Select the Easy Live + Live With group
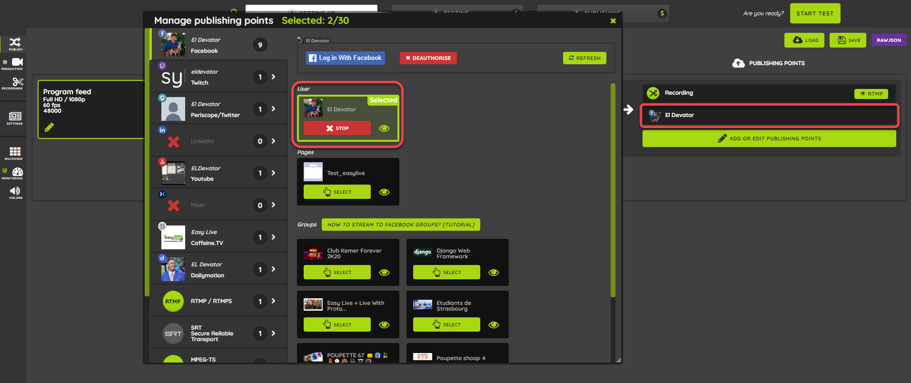The width and height of the screenshot is (911, 383). click(337, 325)
